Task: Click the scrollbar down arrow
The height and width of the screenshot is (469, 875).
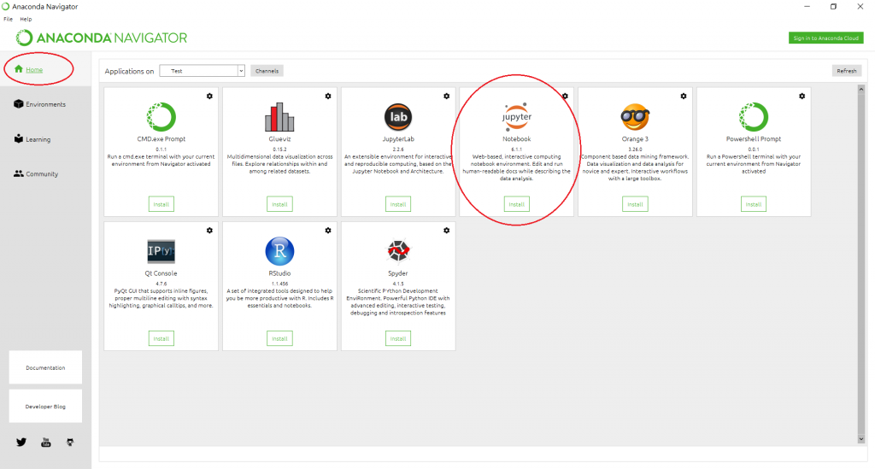Action: (x=861, y=439)
